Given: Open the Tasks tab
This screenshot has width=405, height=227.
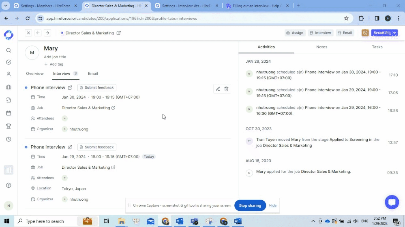Looking at the screenshot, I should [x=377, y=47].
